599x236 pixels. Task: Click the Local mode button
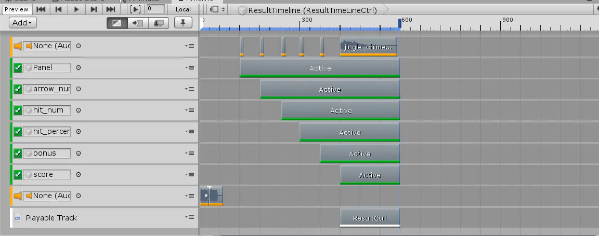click(x=184, y=9)
